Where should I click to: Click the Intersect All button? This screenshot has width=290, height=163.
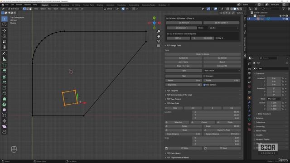tap(222, 66)
